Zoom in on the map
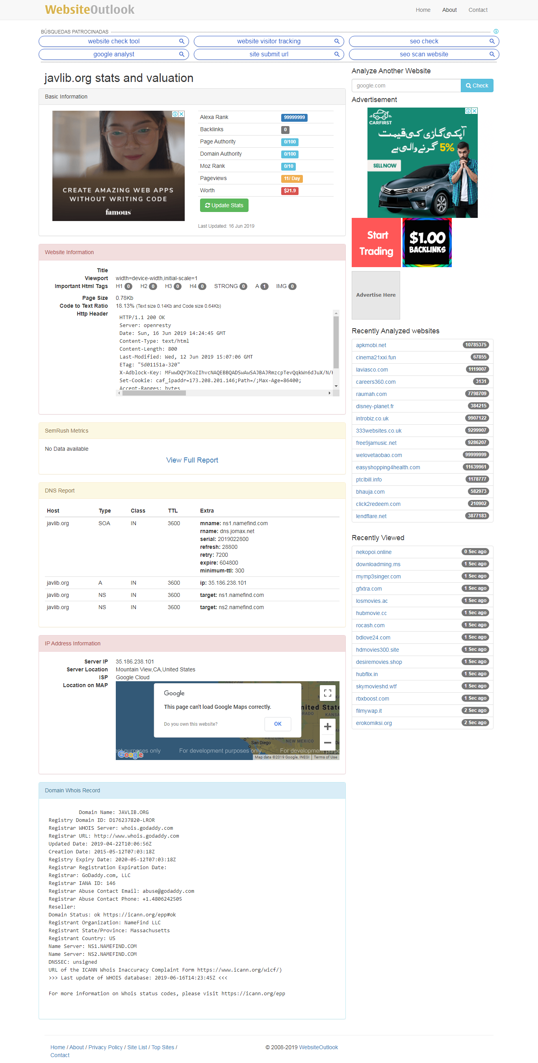 328,726
